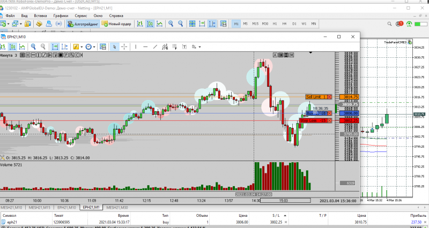Select the Fibonacci retracement tool
The width and height of the screenshot is (429, 228).
point(175,47)
